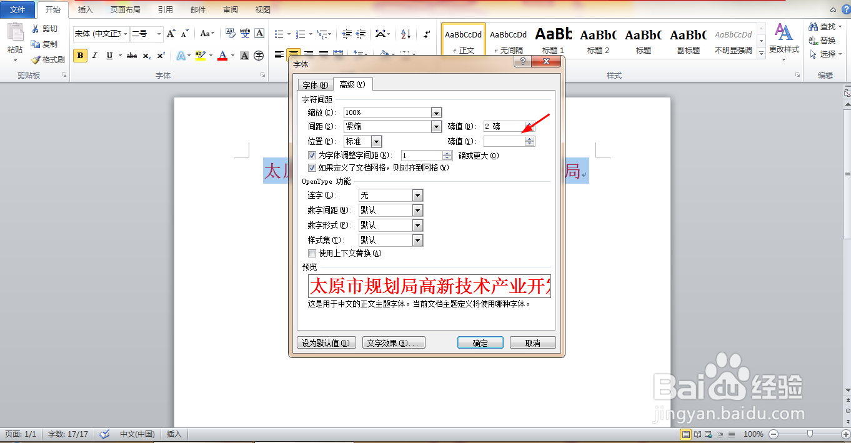
Task: Apply superscript x² formatting
Action: [161, 56]
